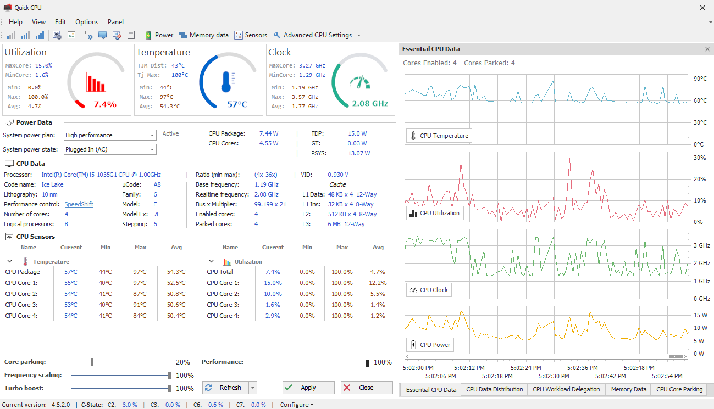This screenshot has height=409, width=714.
Task: Click the table-with-eraser toolbar icon
Action: 117,35
